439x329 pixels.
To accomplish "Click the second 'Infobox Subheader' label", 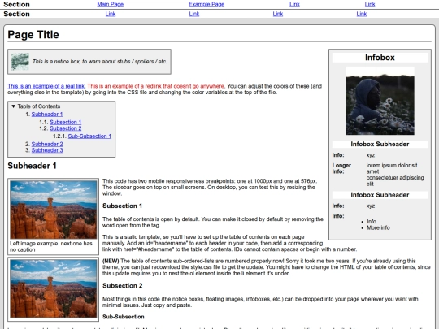I will pyautogui.click(x=380, y=195).
